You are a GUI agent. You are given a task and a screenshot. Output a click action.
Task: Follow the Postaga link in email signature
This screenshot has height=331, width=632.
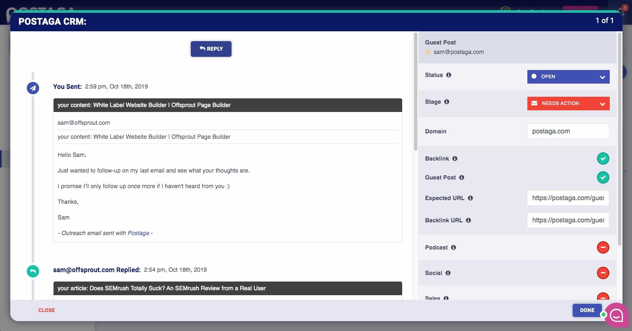pos(138,233)
